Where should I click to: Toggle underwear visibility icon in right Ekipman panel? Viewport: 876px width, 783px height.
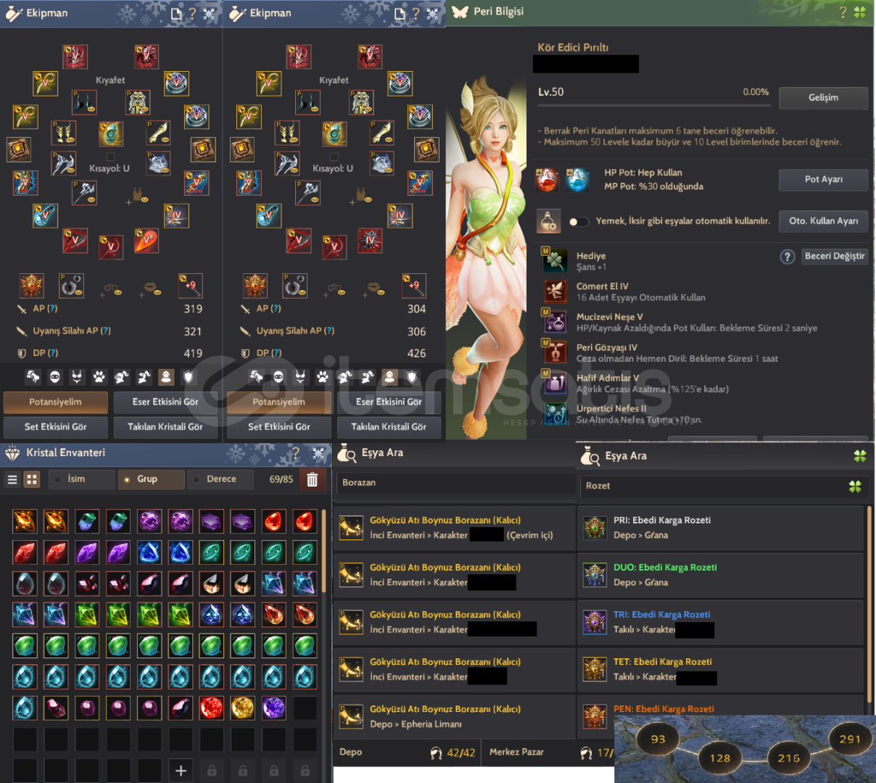point(300,376)
